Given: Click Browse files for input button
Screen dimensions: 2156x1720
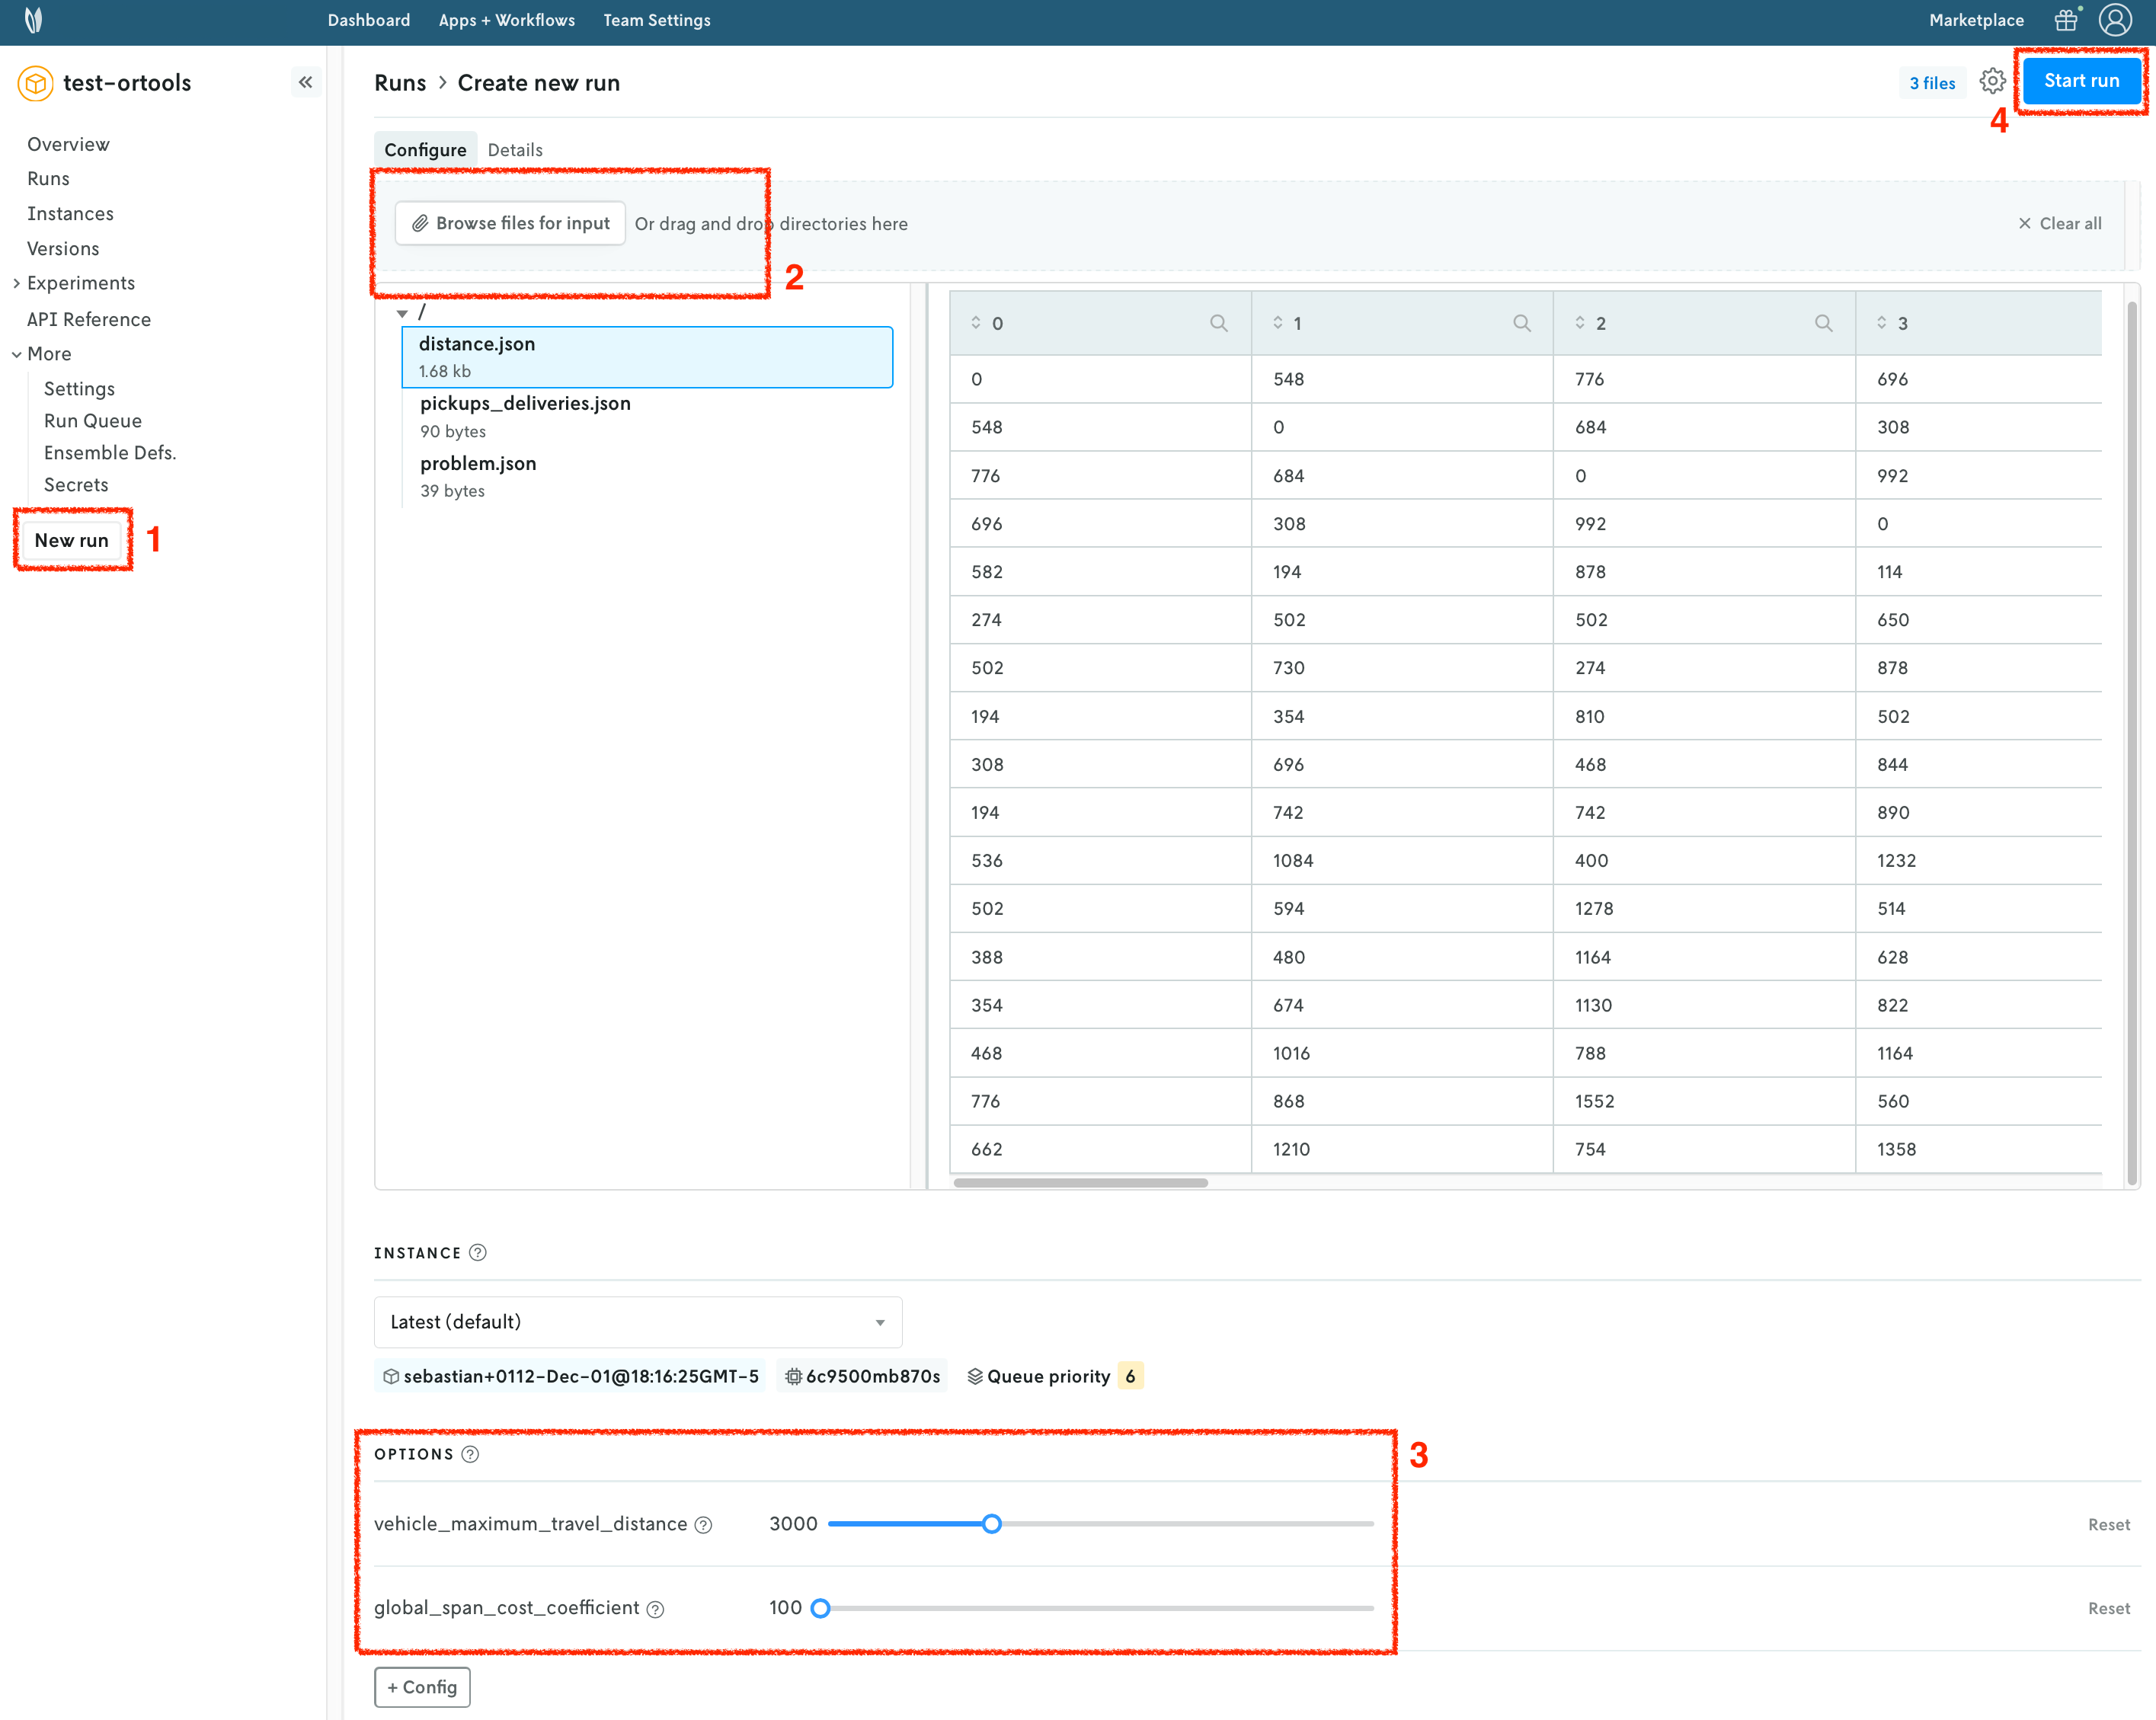Looking at the screenshot, I should click(x=511, y=223).
